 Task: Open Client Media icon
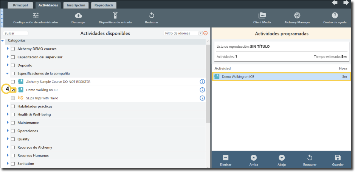(x=262, y=15)
